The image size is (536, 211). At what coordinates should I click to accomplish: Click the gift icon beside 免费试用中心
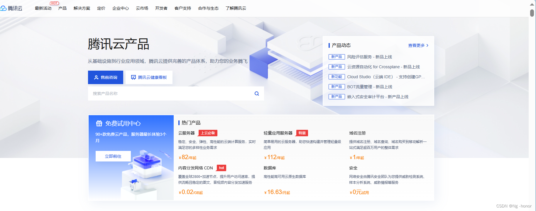(x=99, y=123)
